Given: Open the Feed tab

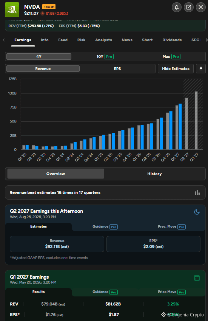Looking at the screenshot, I should point(63,40).
